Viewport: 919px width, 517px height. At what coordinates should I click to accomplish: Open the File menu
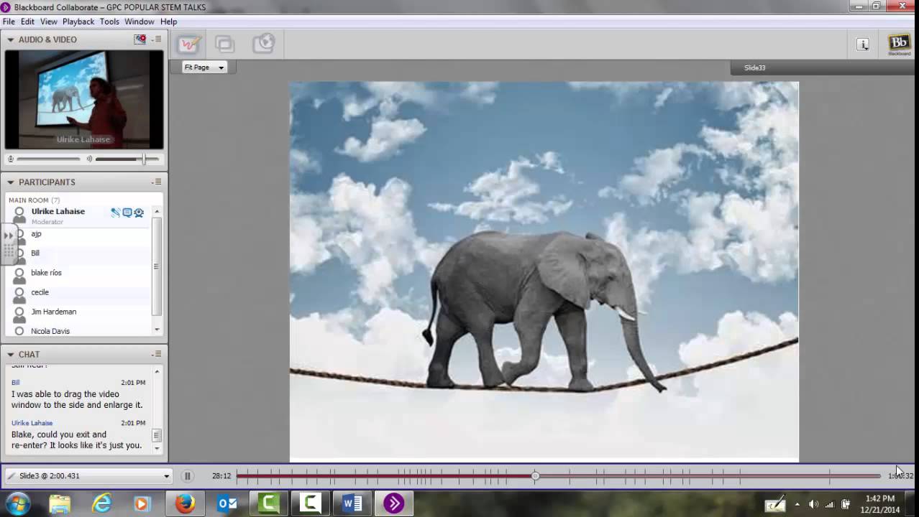click(9, 22)
